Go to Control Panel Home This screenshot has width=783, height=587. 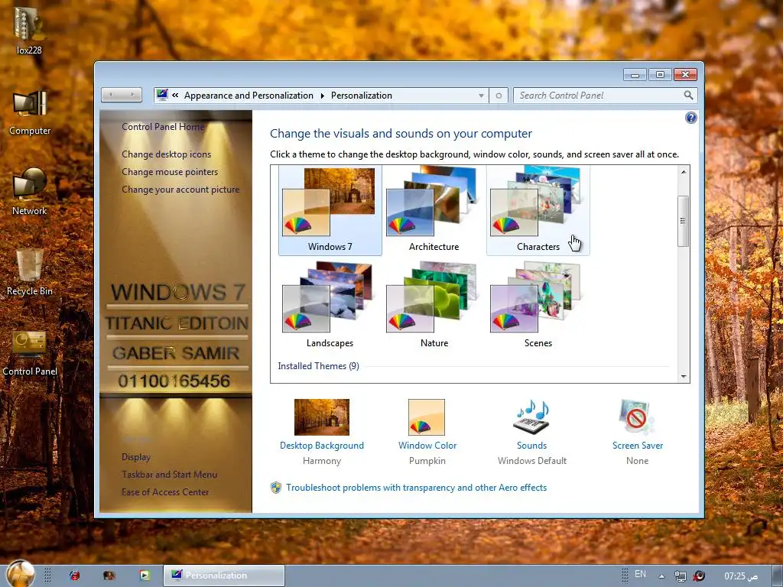(163, 127)
